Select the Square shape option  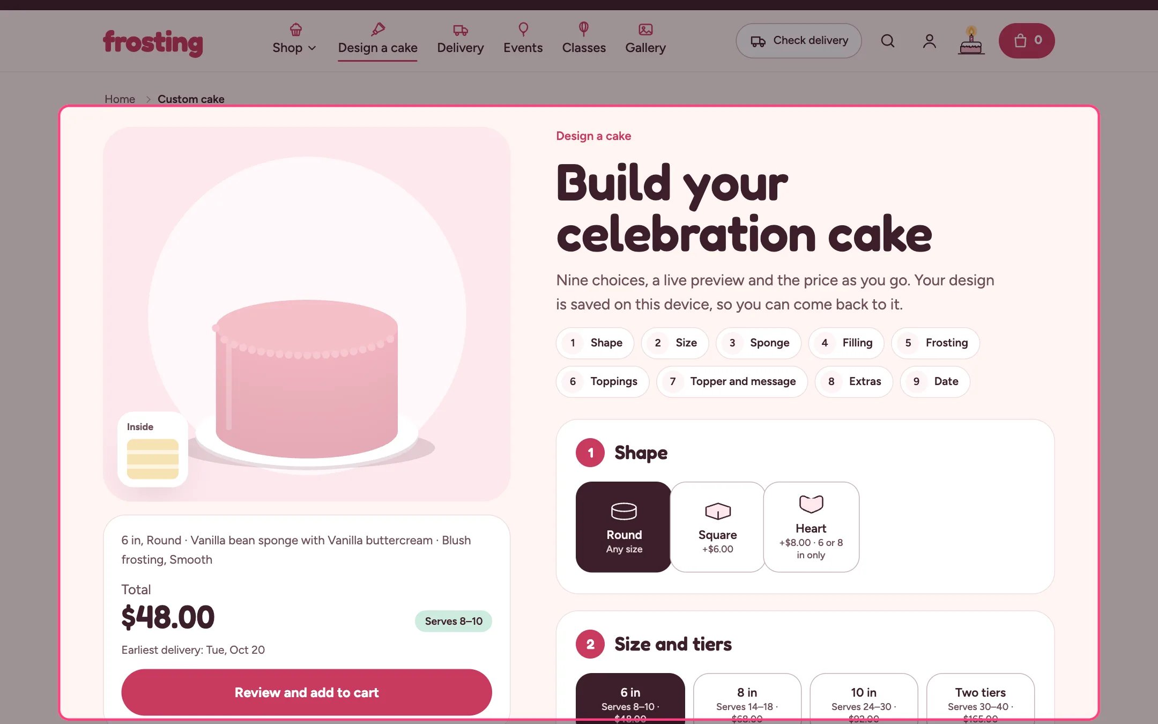717,527
